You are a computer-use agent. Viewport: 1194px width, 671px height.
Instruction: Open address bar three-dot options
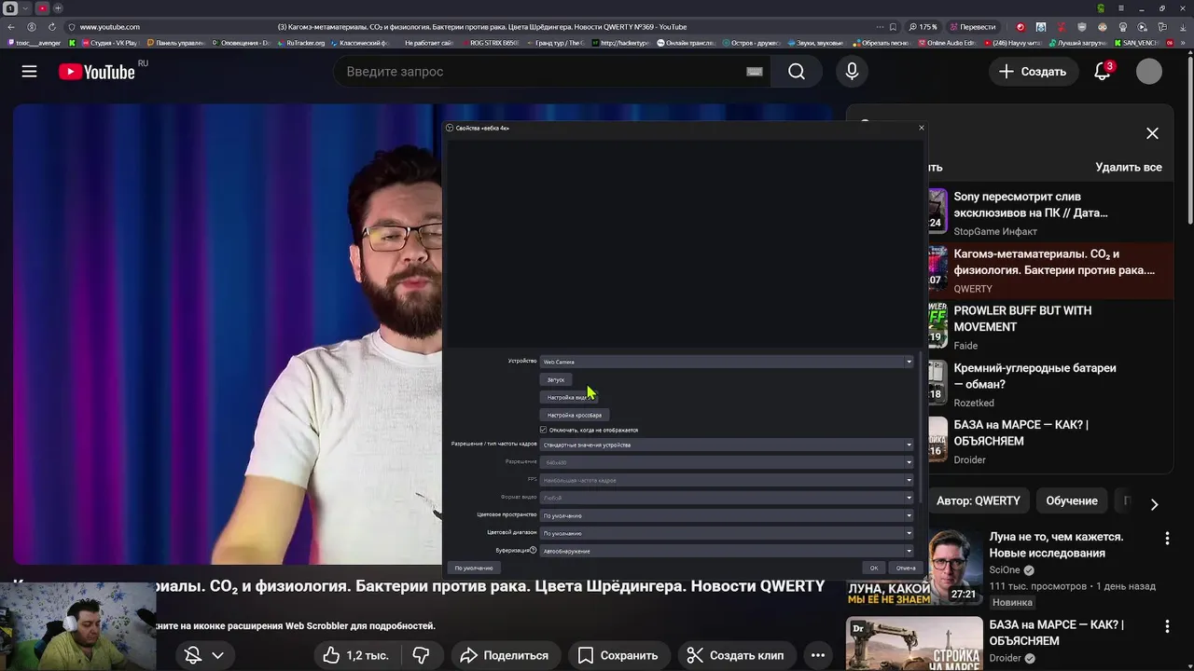coord(880,27)
